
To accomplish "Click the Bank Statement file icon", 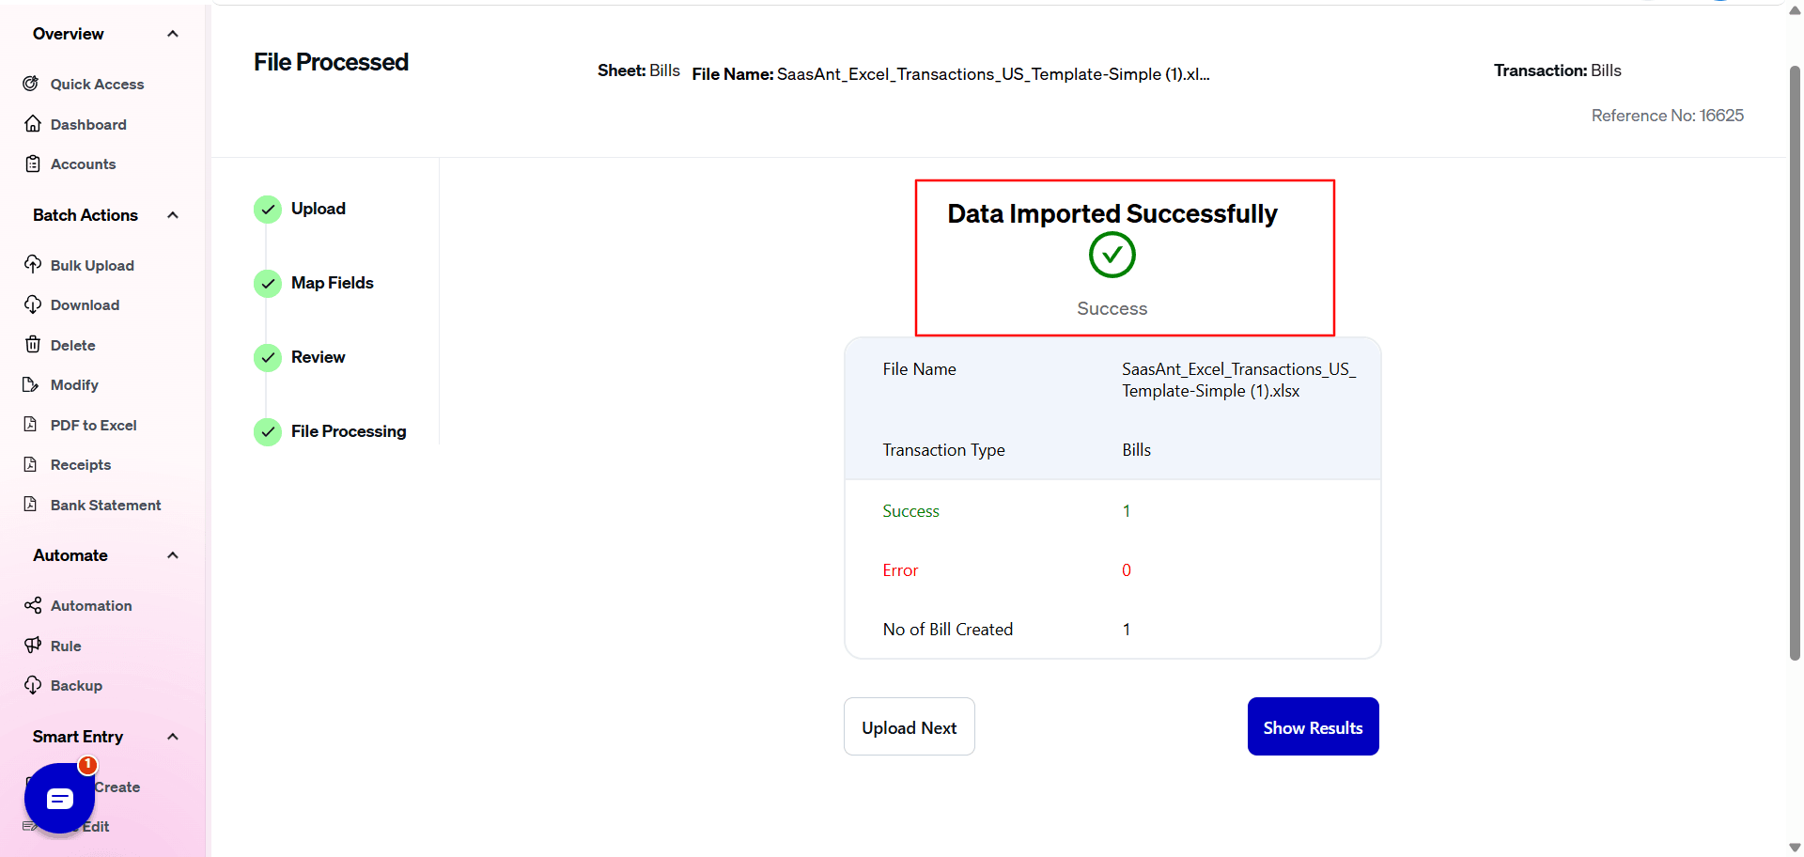I will [30, 504].
